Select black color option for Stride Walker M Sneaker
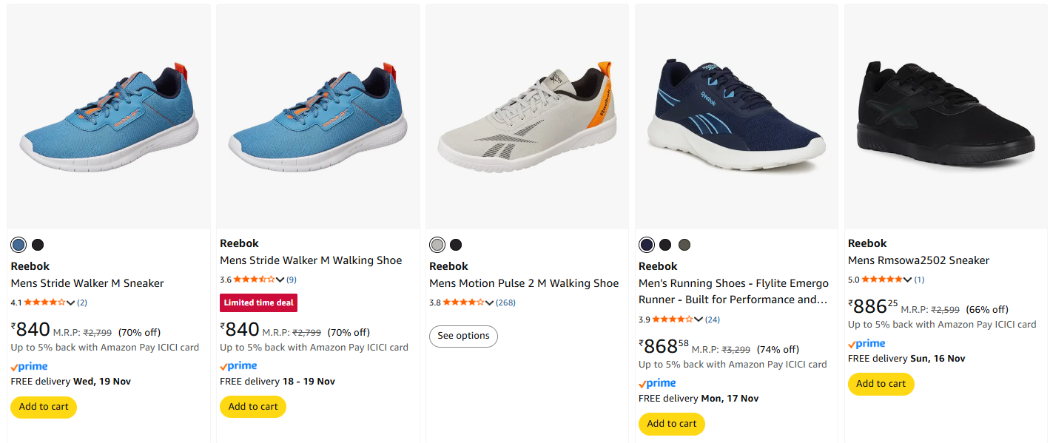 (38, 245)
